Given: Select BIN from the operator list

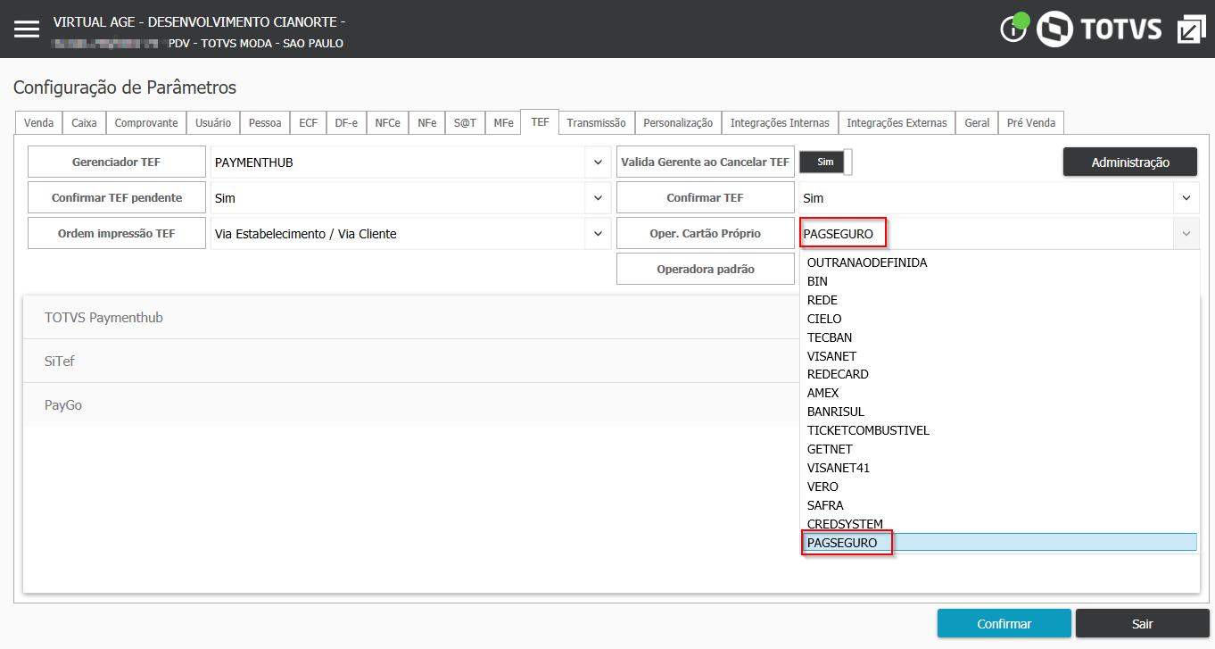Looking at the screenshot, I should click(x=999, y=281).
